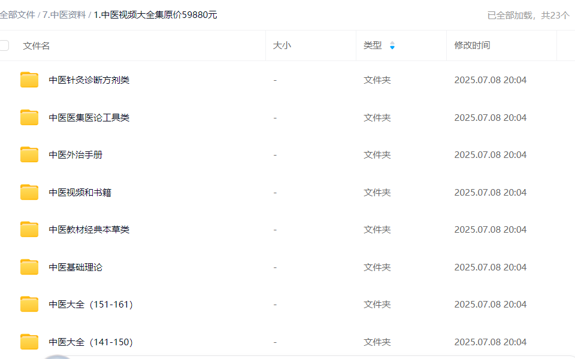Click the folder icon beside 中医外治手册
The height and width of the screenshot is (359, 575).
[29, 155]
